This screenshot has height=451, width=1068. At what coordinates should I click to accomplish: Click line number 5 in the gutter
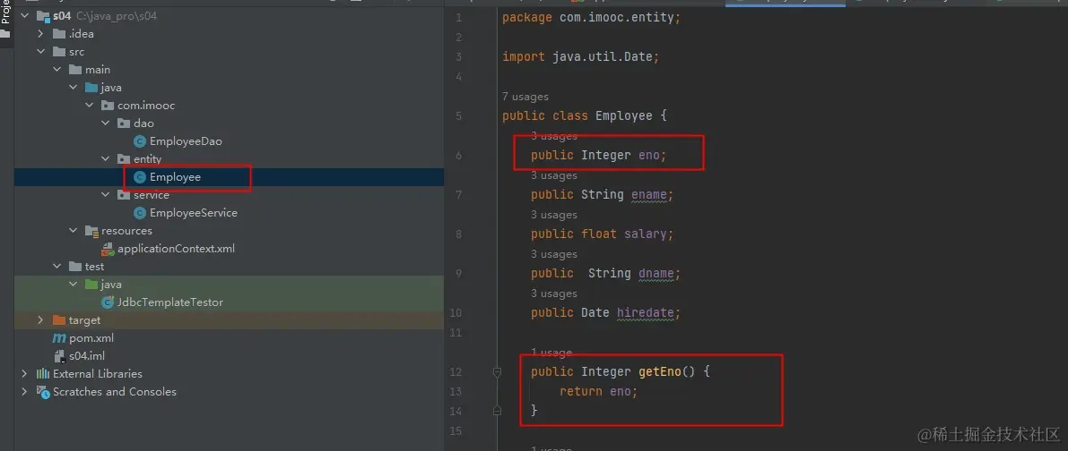458,115
